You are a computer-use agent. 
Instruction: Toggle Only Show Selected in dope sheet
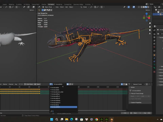[x=122, y=84]
